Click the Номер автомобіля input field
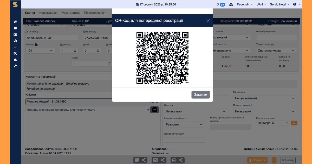Screen dimensions: 312x164 (185, 140)
